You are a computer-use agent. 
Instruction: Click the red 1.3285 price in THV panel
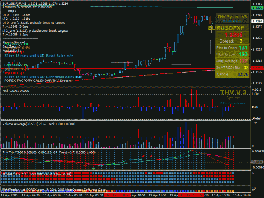[234, 35]
